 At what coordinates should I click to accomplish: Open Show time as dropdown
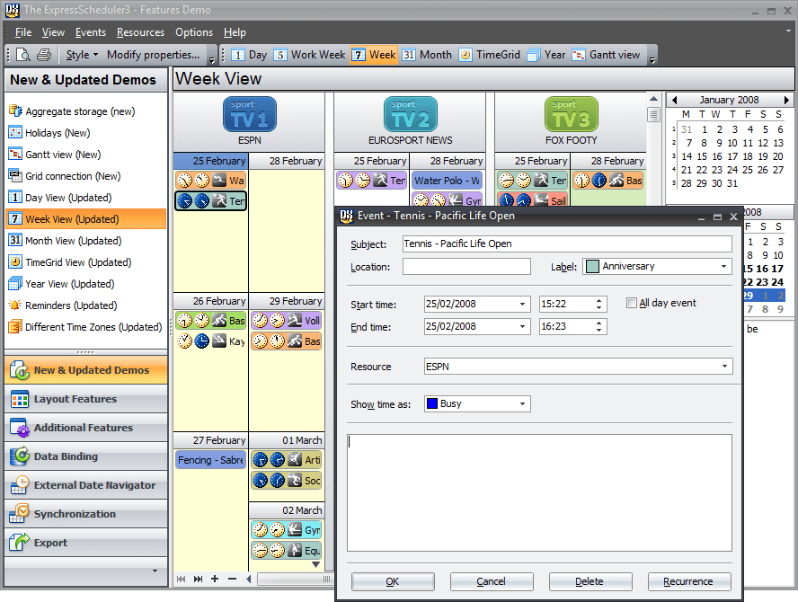click(522, 403)
